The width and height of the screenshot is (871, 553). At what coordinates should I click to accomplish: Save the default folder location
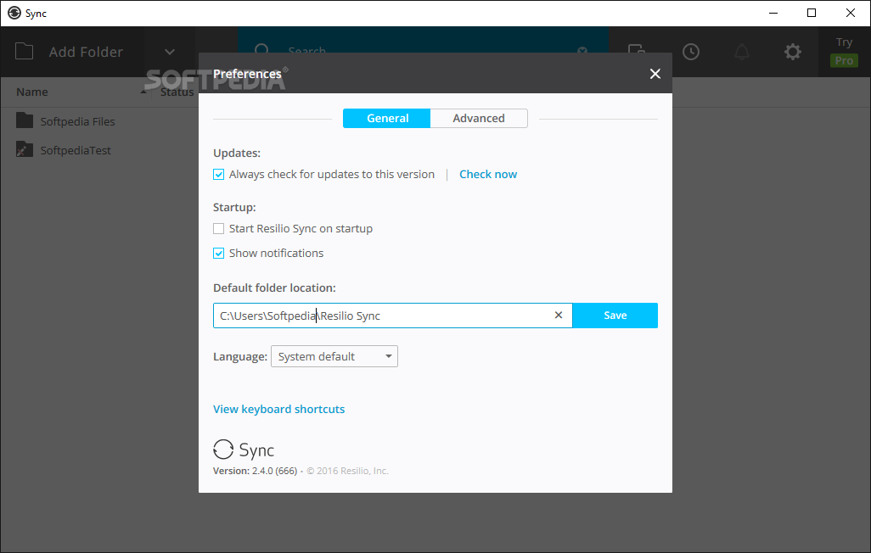pos(615,316)
